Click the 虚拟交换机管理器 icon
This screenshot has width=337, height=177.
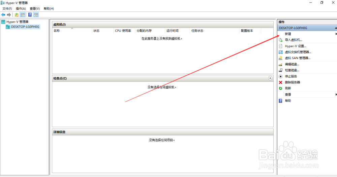tap(280, 52)
